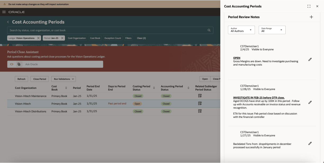Screen dimensions: 324x163
Task: Add a new period review note
Action: (311, 17)
